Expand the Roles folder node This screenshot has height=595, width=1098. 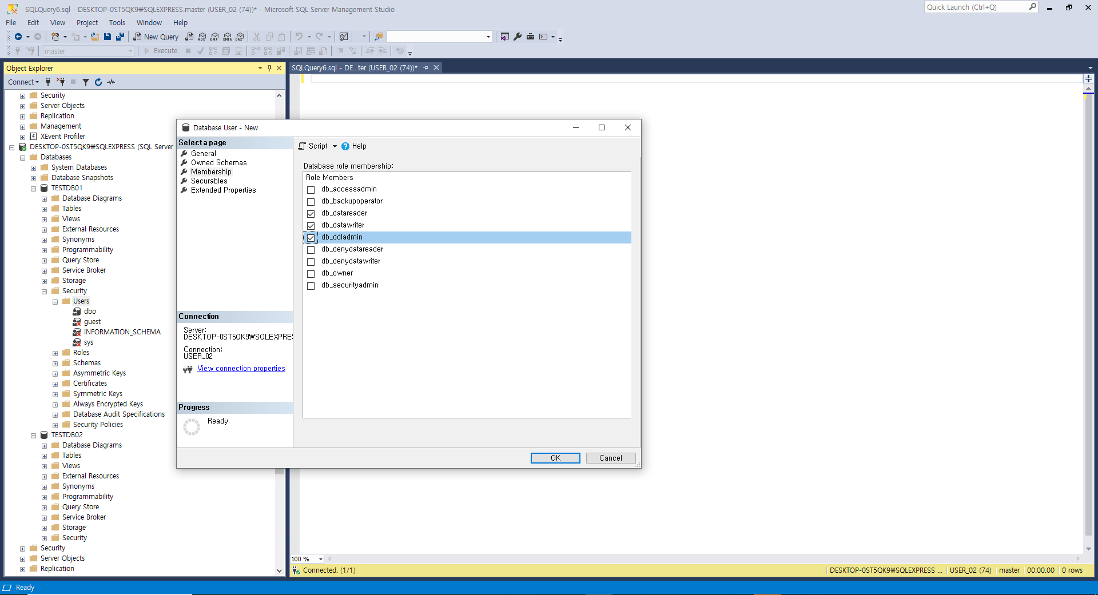pyautogui.click(x=55, y=353)
